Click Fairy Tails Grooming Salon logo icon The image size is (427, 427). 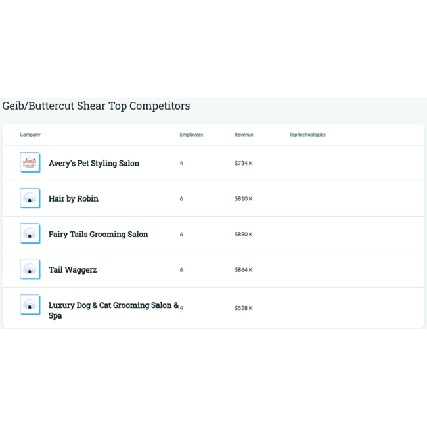[x=30, y=234]
